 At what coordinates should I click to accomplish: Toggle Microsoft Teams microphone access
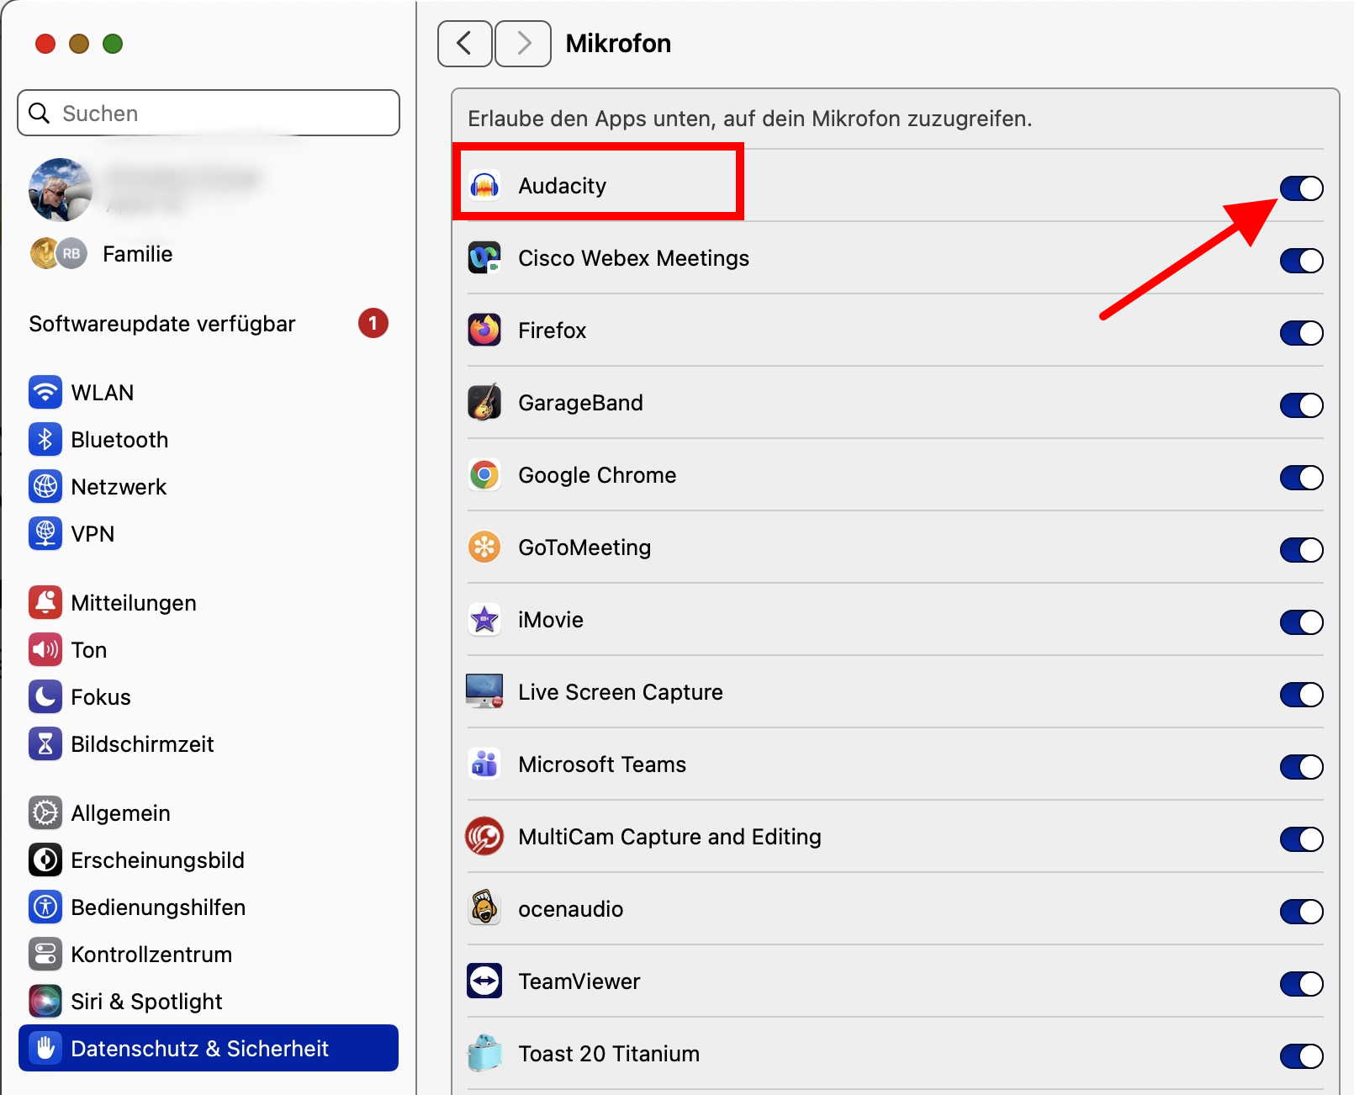pos(1301,767)
